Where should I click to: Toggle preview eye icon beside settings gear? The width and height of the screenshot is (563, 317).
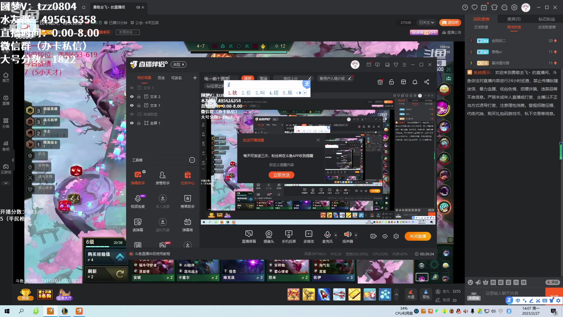pos(385,236)
